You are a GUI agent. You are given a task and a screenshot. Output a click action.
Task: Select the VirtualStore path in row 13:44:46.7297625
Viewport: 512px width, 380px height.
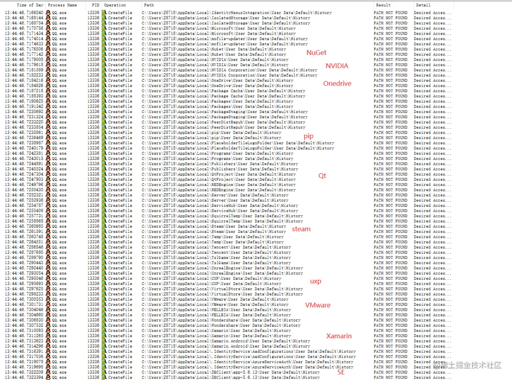tap(222, 289)
